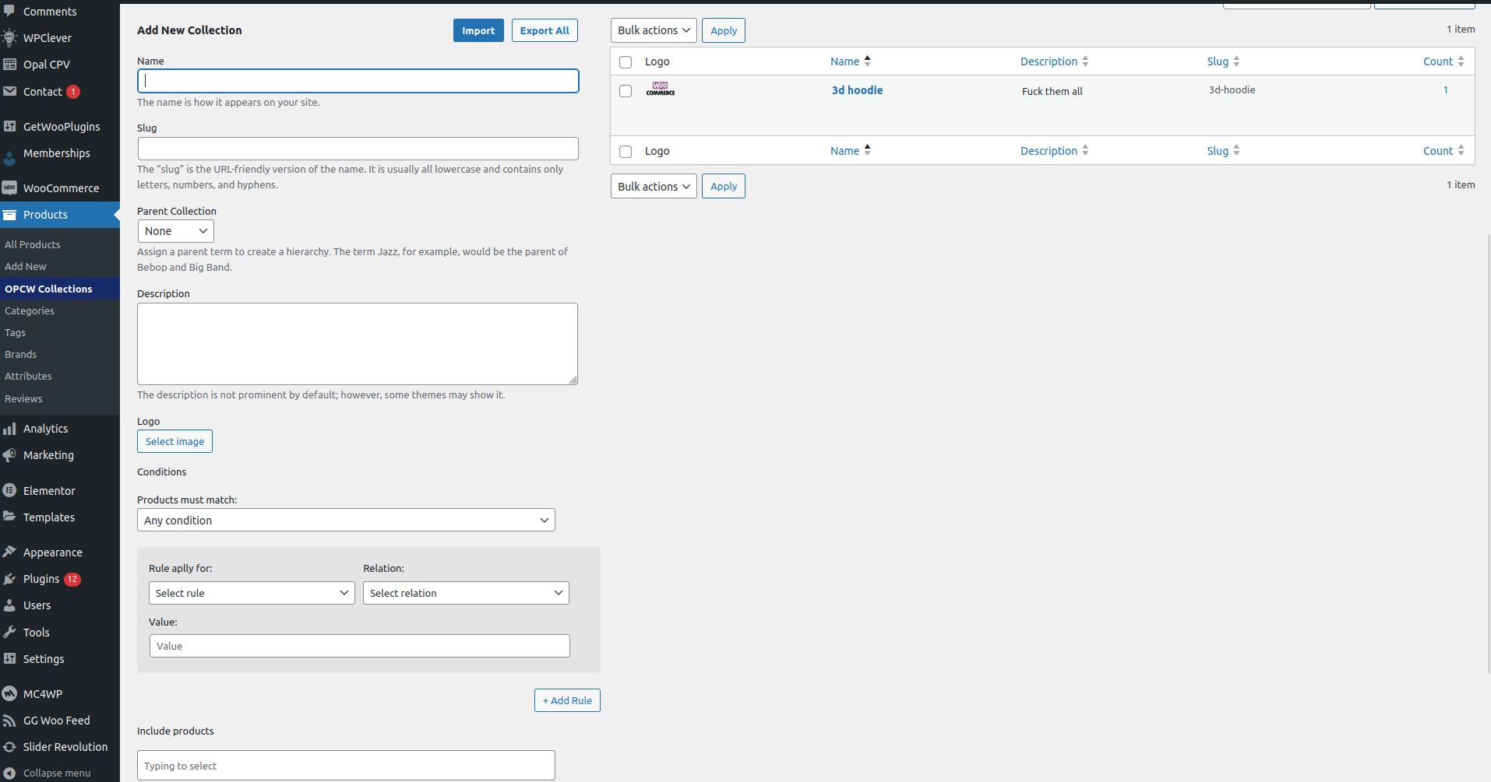Click the Appearance brush icon
Image resolution: width=1491 pixels, height=782 pixels.
9,552
